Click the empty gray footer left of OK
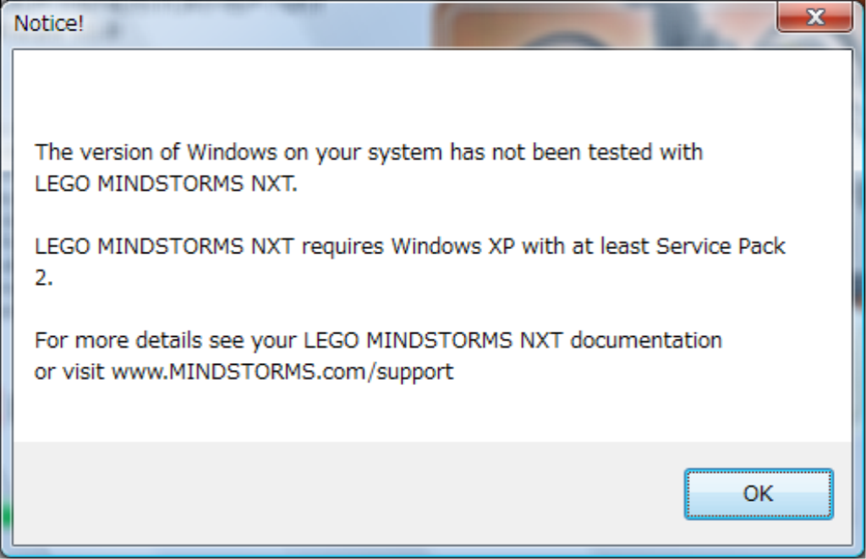The image size is (866, 559). pyautogui.click(x=338, y=493)
